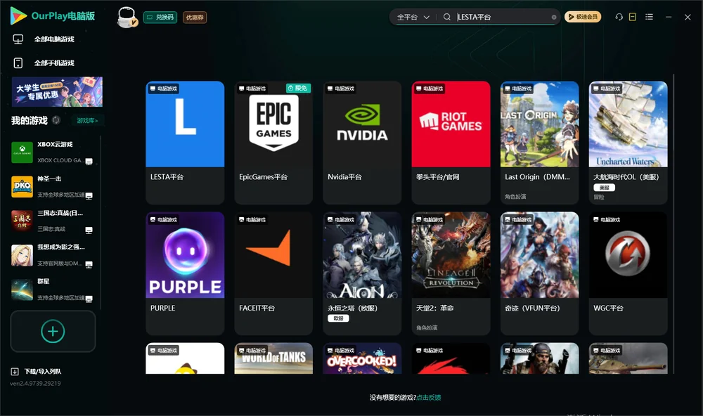Screen dimensions: 703x416
Task: Refresh the 我的游戏 list
Action: pyautogui.click(x=56, y=120)
